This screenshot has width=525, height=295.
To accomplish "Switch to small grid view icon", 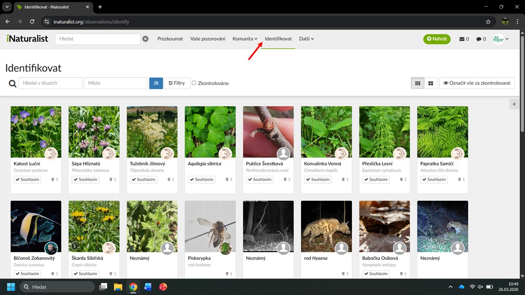I will click(418, 83).
